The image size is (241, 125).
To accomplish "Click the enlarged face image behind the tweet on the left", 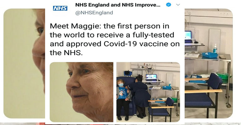I will point(24,63).
